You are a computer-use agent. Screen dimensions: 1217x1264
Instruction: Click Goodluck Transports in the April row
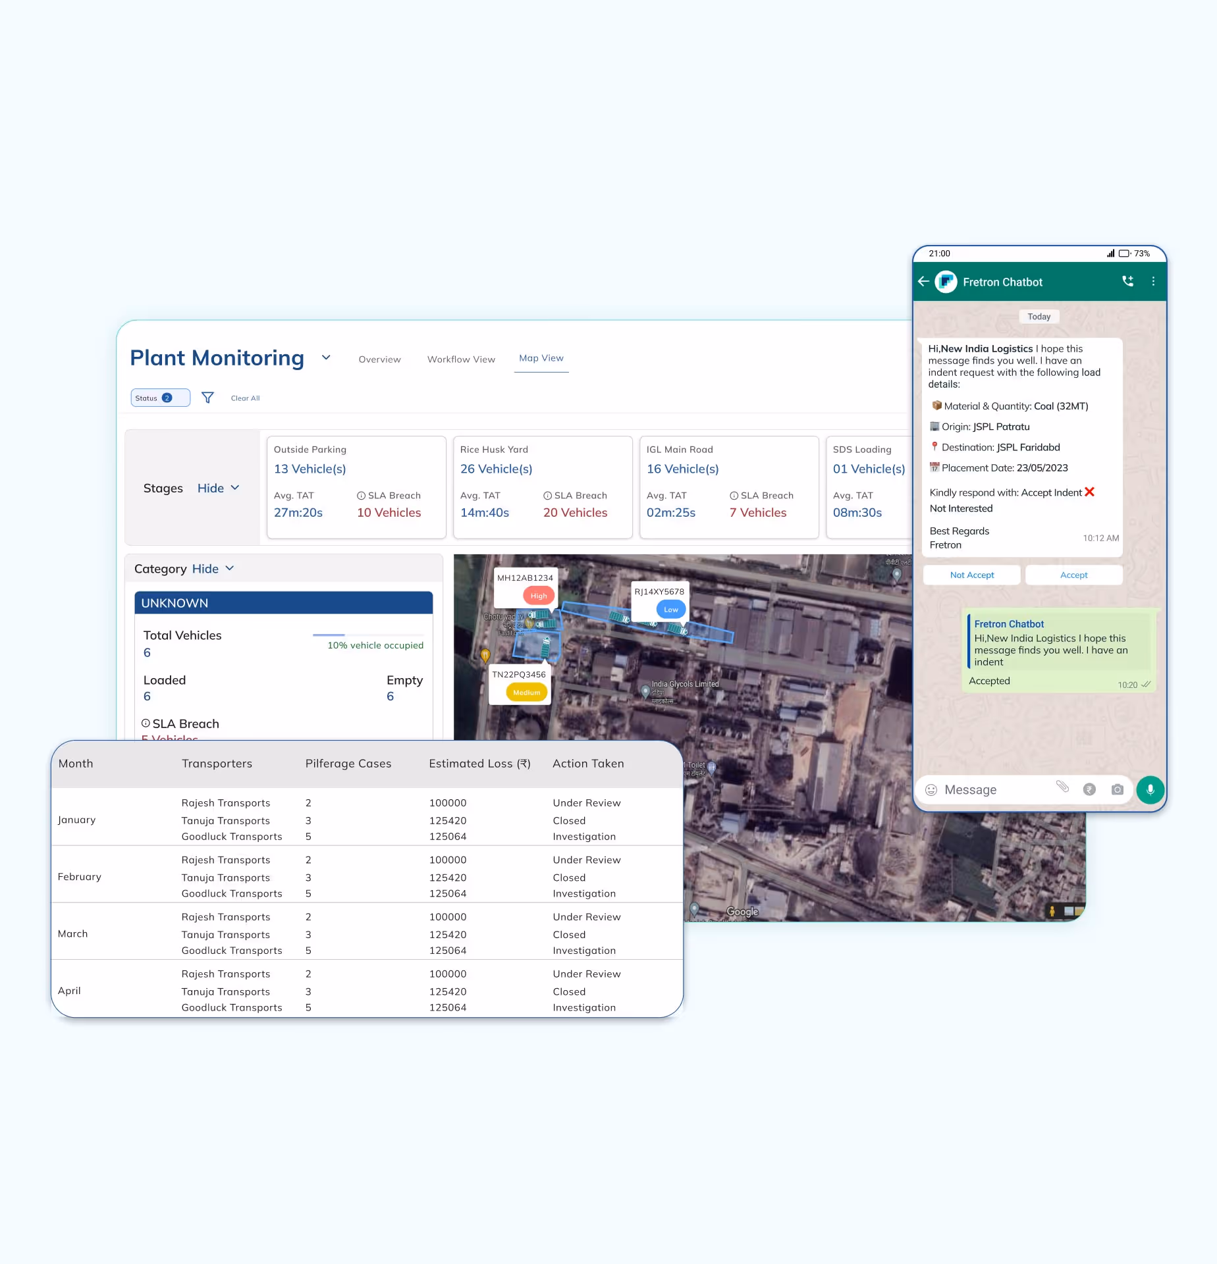[x=232, y=1008]
